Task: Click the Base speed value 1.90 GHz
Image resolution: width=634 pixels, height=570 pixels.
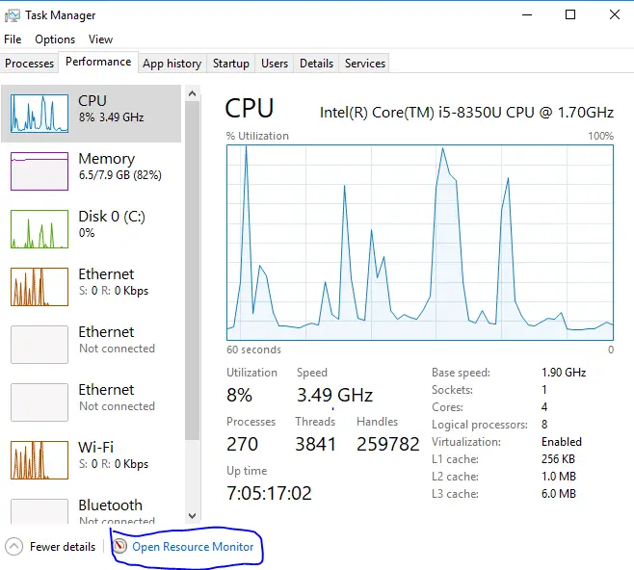Action: point(564,373)
